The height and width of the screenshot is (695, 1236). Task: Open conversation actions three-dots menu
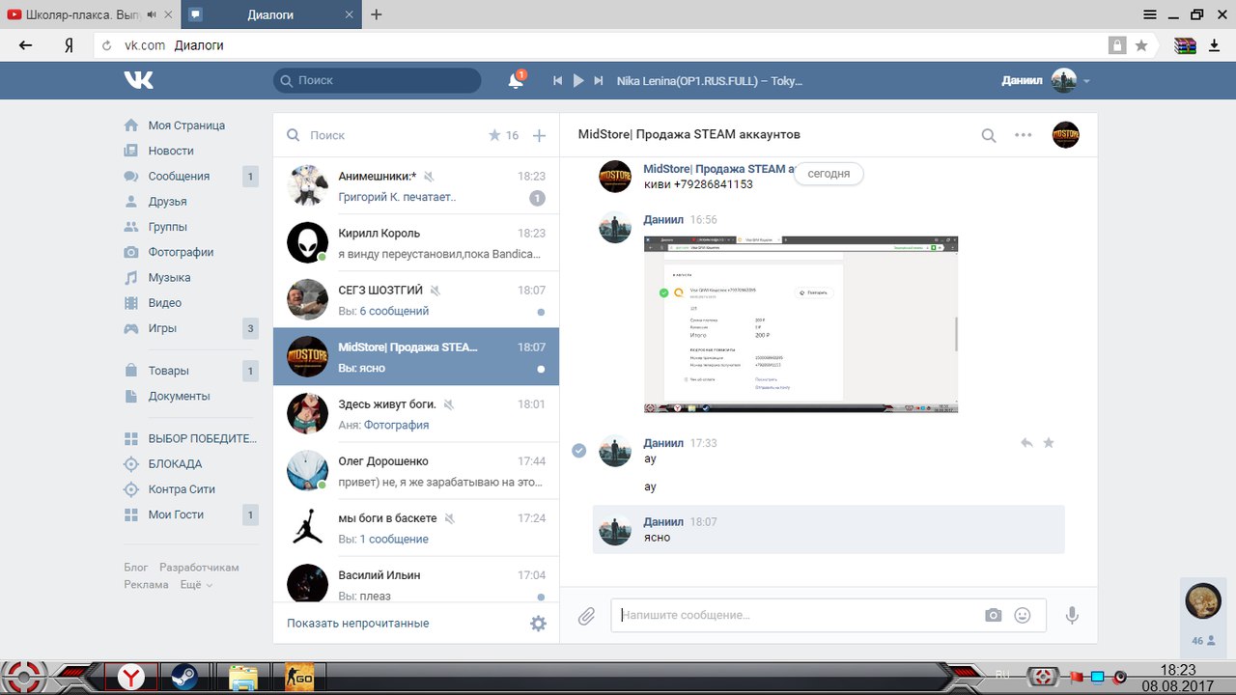[x=1024, y=135]
